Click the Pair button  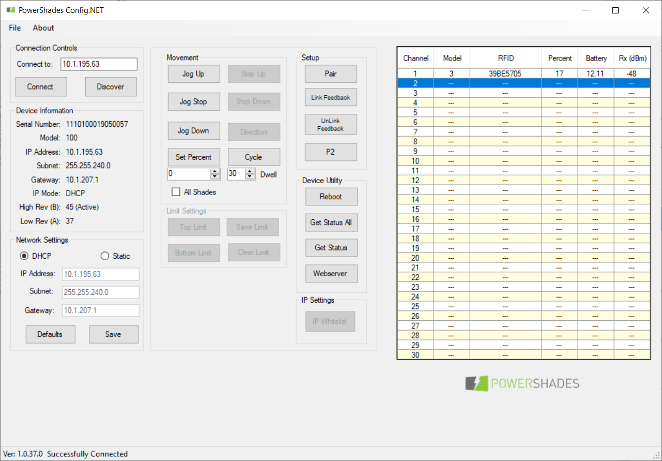[x=331, y=74]
